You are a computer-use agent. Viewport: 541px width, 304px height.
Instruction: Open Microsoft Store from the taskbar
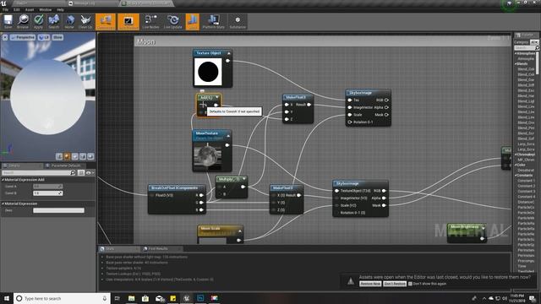point(145,298)
